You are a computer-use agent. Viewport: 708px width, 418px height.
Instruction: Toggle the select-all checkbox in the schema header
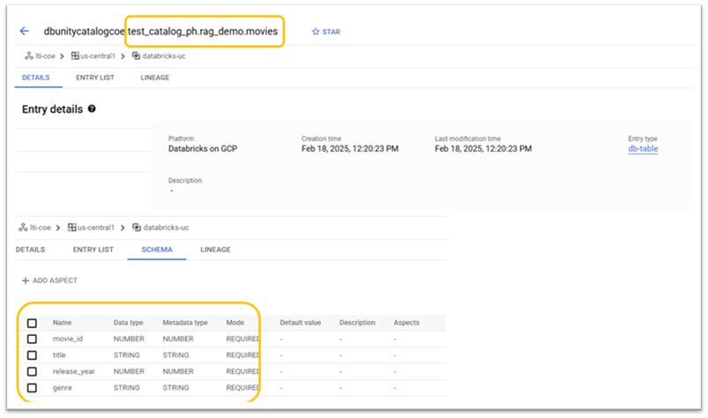33,323
